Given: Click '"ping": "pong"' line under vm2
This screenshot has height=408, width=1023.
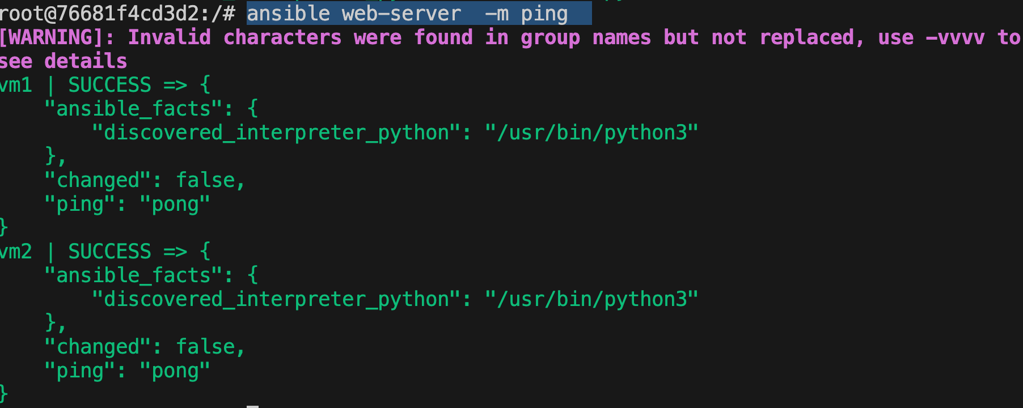Looking at the screenshot, I should [x=127, y=371].
